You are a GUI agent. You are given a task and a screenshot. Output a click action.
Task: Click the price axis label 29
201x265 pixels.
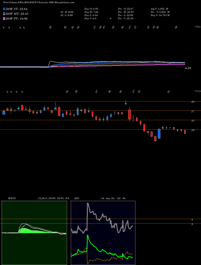[193, 102]
